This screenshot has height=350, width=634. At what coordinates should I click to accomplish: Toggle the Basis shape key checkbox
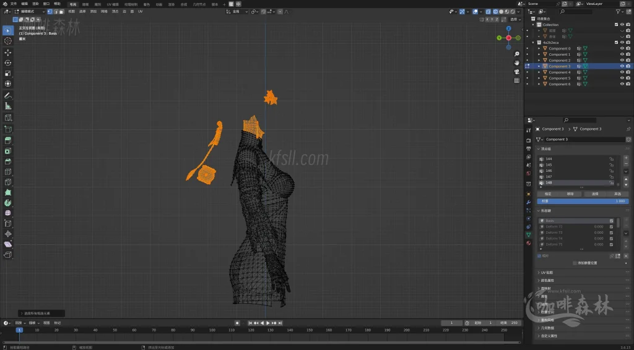pyautogui.click(x=611, y=221)
